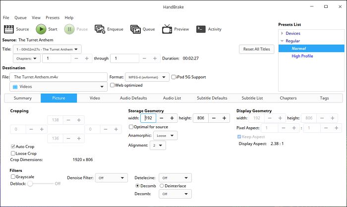Enable the Web optimized checkbox
This screenshot has width=347, height=207.
(x=113, y=85)
